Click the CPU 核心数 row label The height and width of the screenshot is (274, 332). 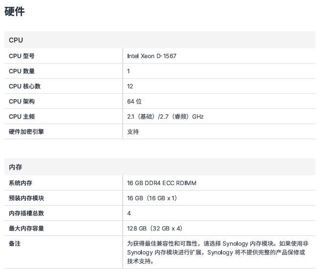pyautogui.click(x=24, y=86)
